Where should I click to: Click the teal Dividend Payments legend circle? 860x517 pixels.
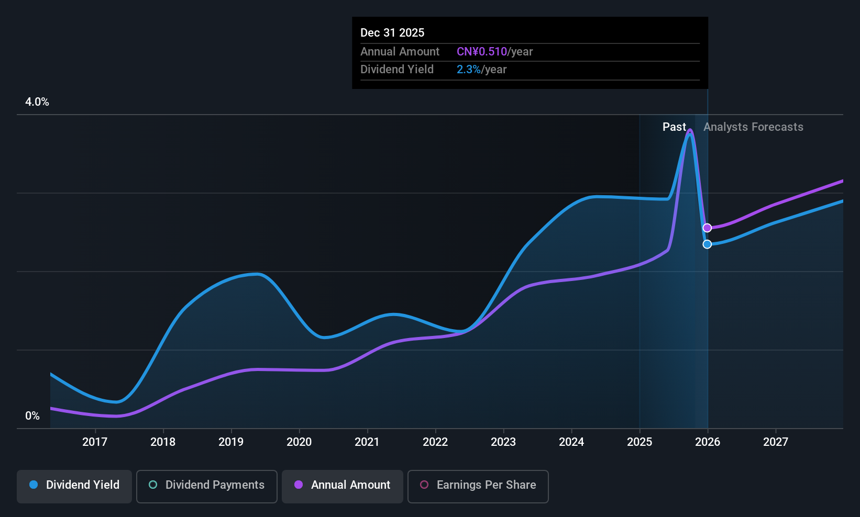pos(153,485)
